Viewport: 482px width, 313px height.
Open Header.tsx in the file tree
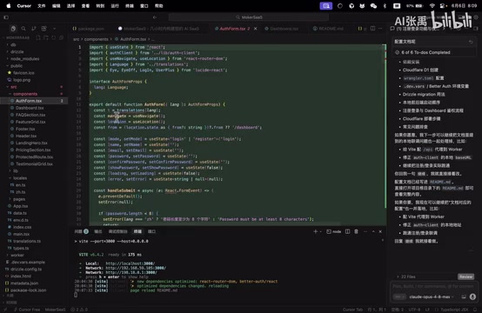26,136
